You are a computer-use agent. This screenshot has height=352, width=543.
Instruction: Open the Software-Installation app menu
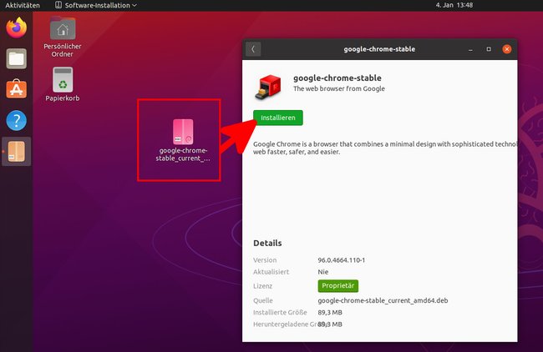(x=96, y=5)
